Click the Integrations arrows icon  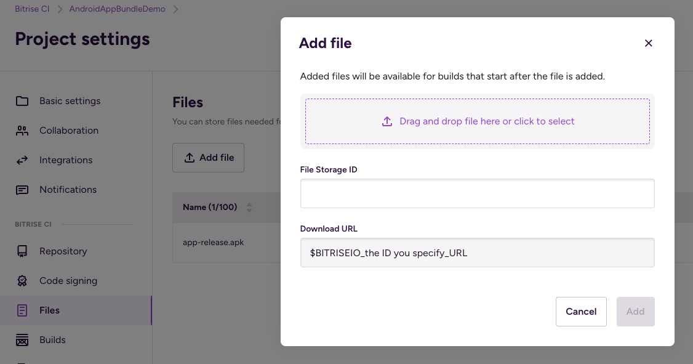click(x=22, y=160)
